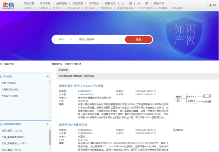The height and width of the screenshot is (152, 219).
Task: Click the red 搜索 button
Action: pyautogui.click(x=138, y=40)
